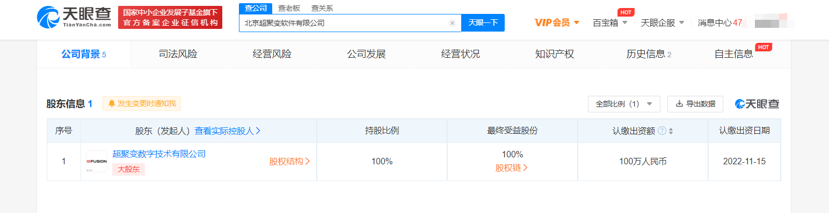The width and height of the screenshot is (829, 213).
Task: Open 股权结构 link
Action: (x=290, y=162)
